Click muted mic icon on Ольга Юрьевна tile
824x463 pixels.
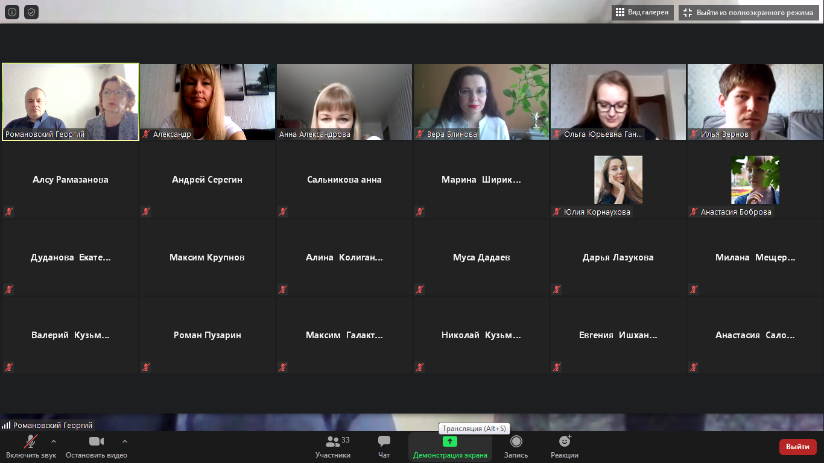[557, 134]
